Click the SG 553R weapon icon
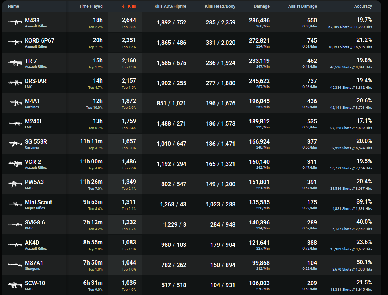This screenshot has width=388, height=295. (x=15, y=144)
